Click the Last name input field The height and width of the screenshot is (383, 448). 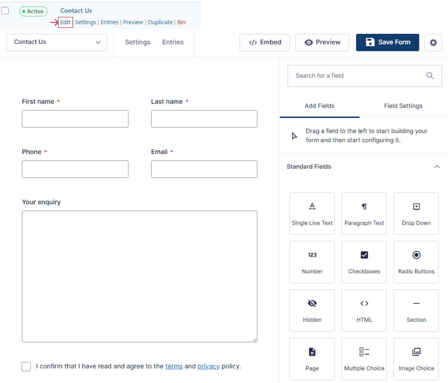(x=204, y=119)
